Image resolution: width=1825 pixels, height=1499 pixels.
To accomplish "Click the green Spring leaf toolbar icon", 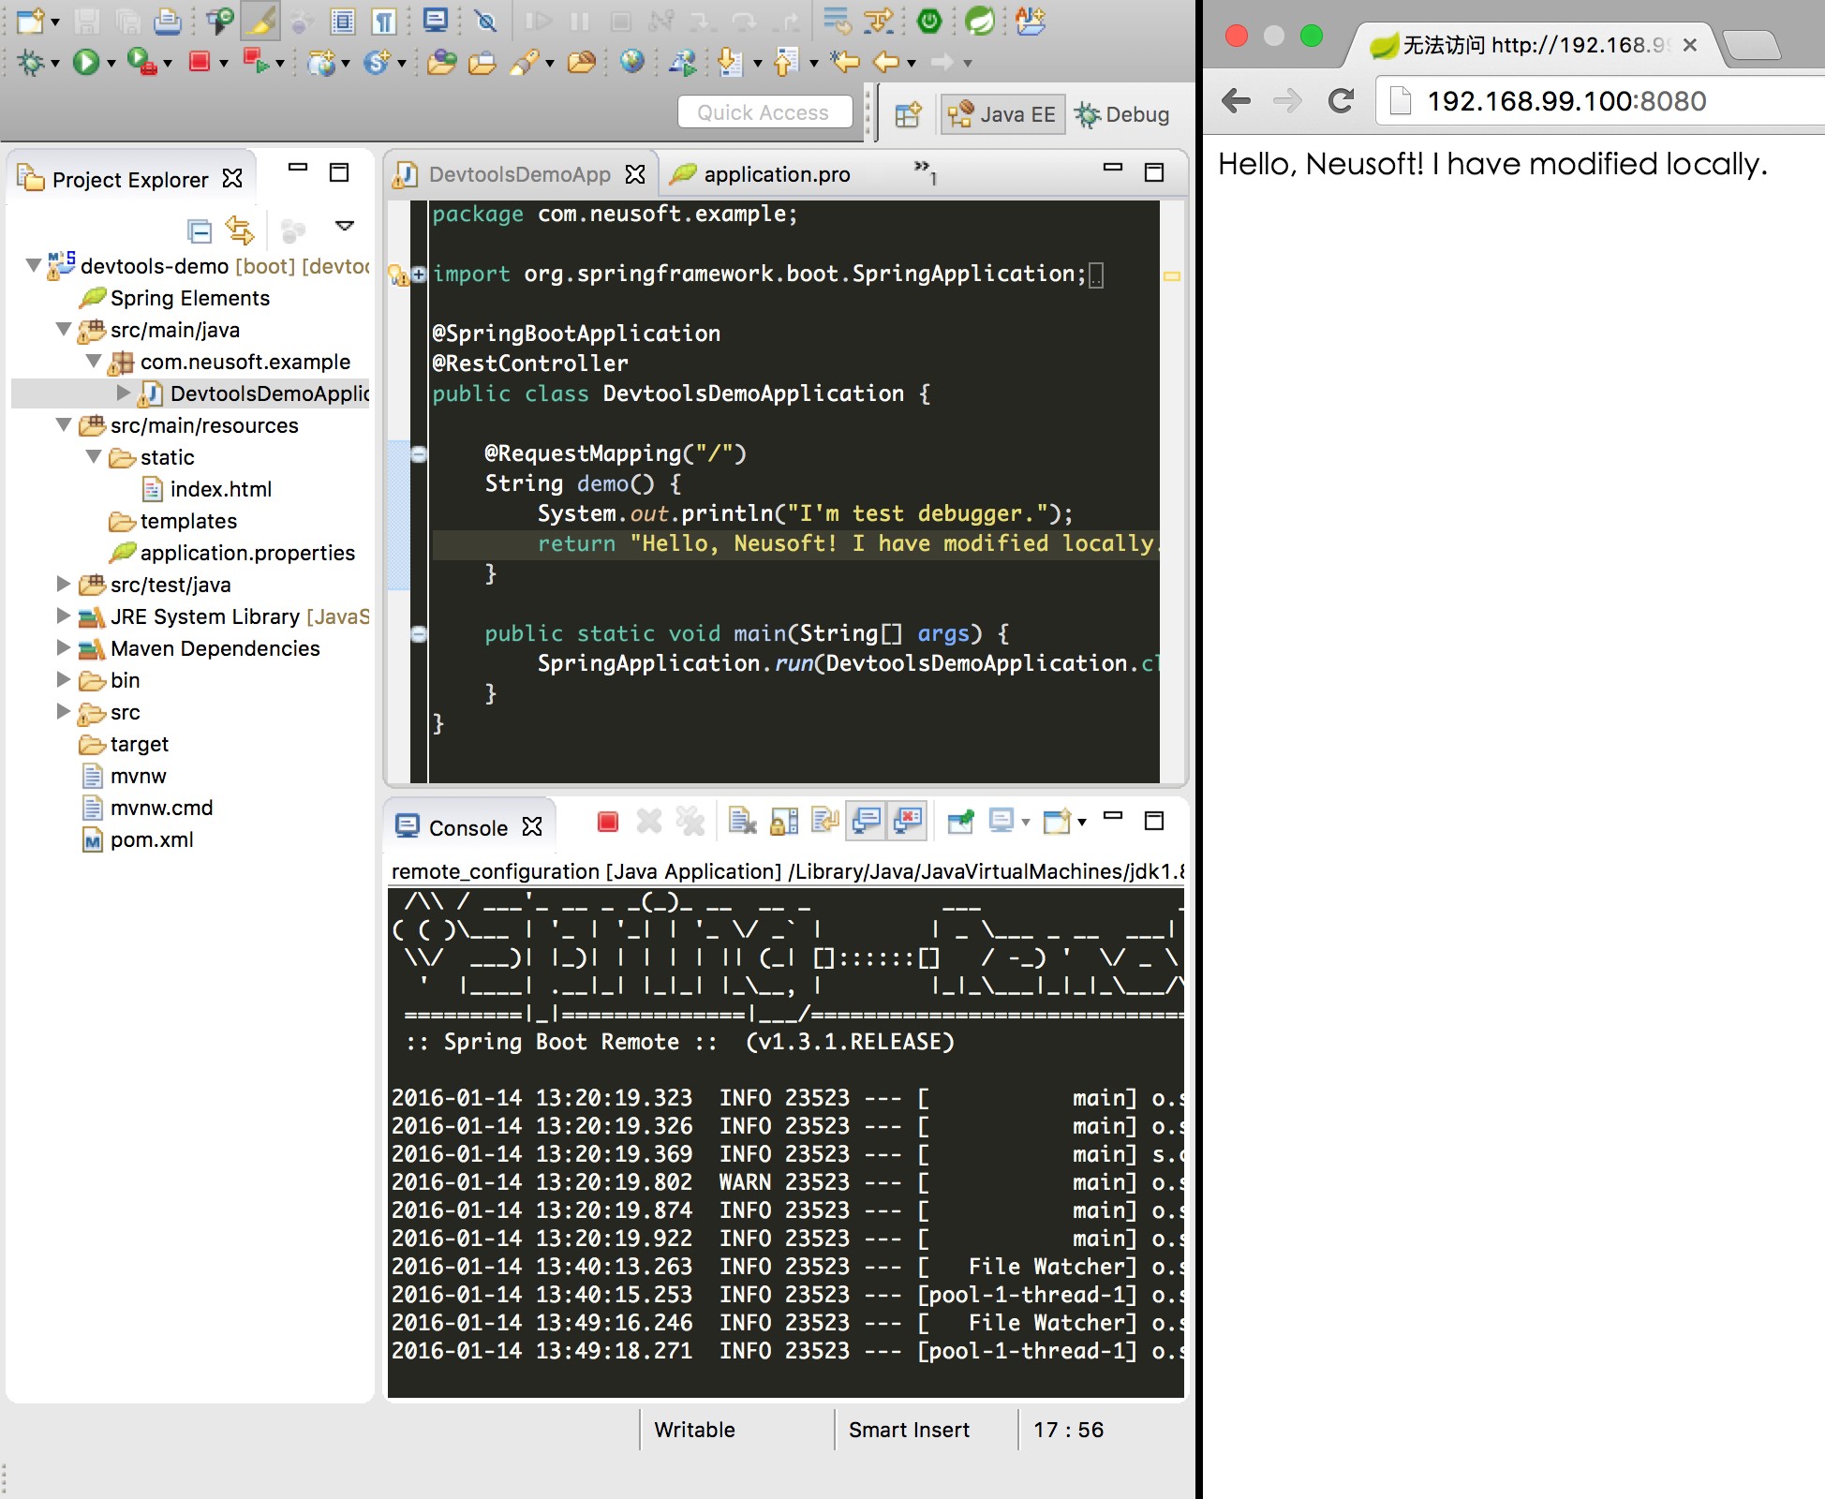I will (980, 21).
